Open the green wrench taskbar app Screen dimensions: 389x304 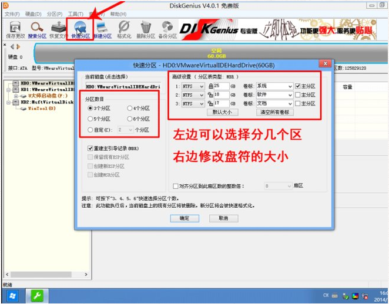[x=37, y=296]
